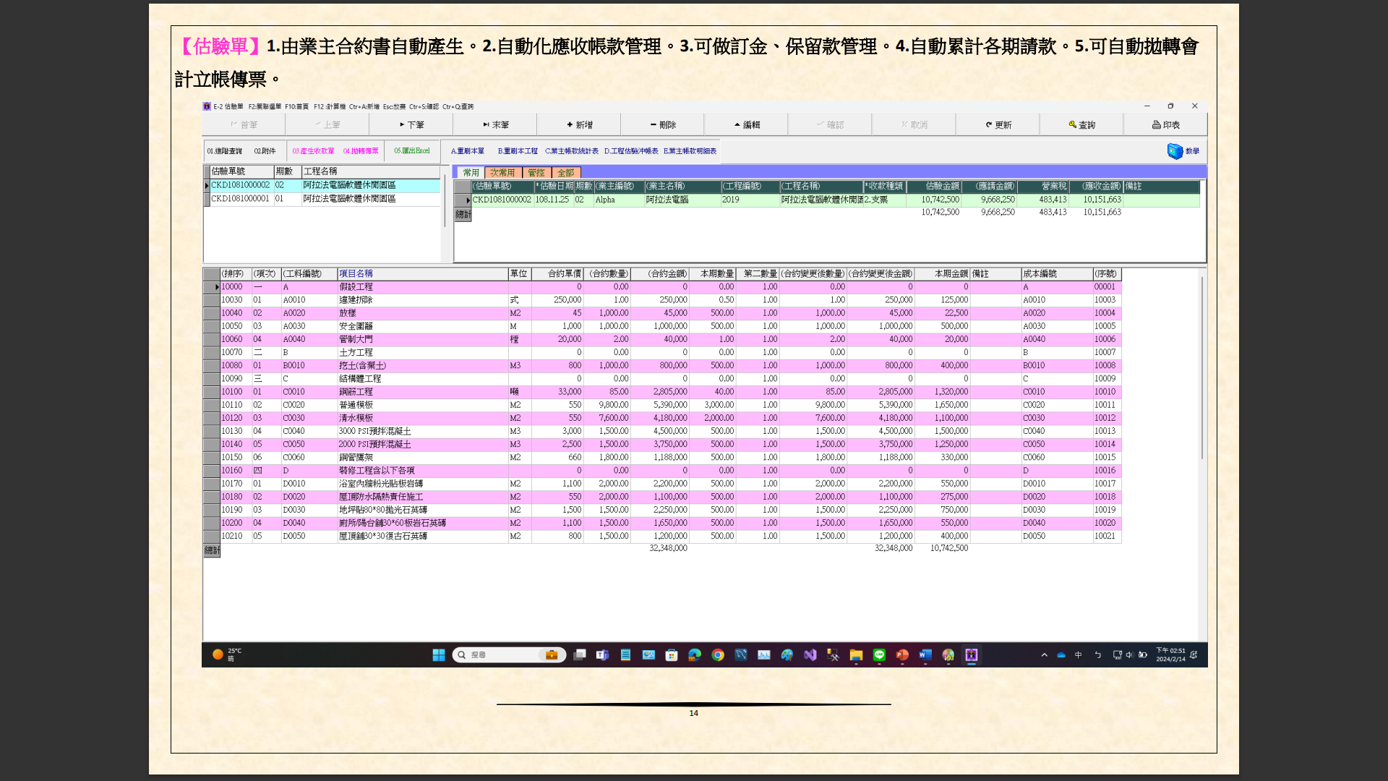The height and width of the screenshot is (781, 1388).
Task: Open Google Chrome from the taskbar
Action: coord(718,655)
